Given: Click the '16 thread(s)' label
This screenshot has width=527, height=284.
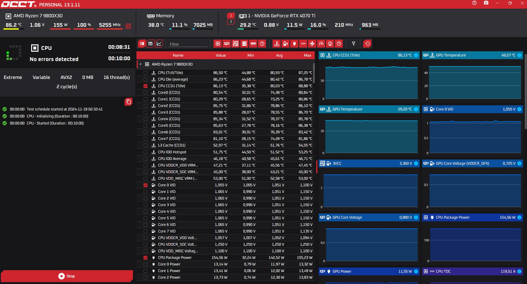Looking at the screenshot, I should point(117,77).
